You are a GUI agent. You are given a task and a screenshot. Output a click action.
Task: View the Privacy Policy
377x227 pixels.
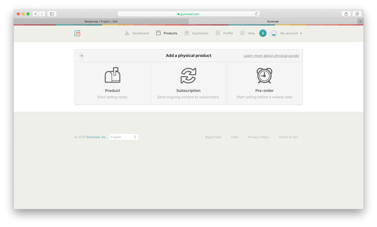[x=258, y=137]
